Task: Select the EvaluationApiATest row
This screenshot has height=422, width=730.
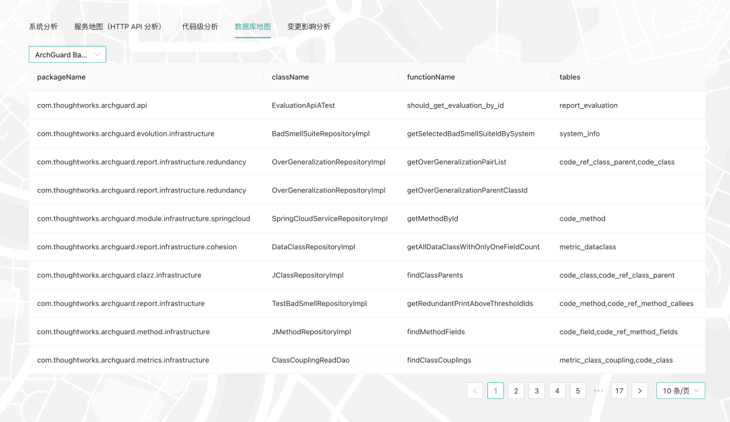Action: [x=367, y=105]
